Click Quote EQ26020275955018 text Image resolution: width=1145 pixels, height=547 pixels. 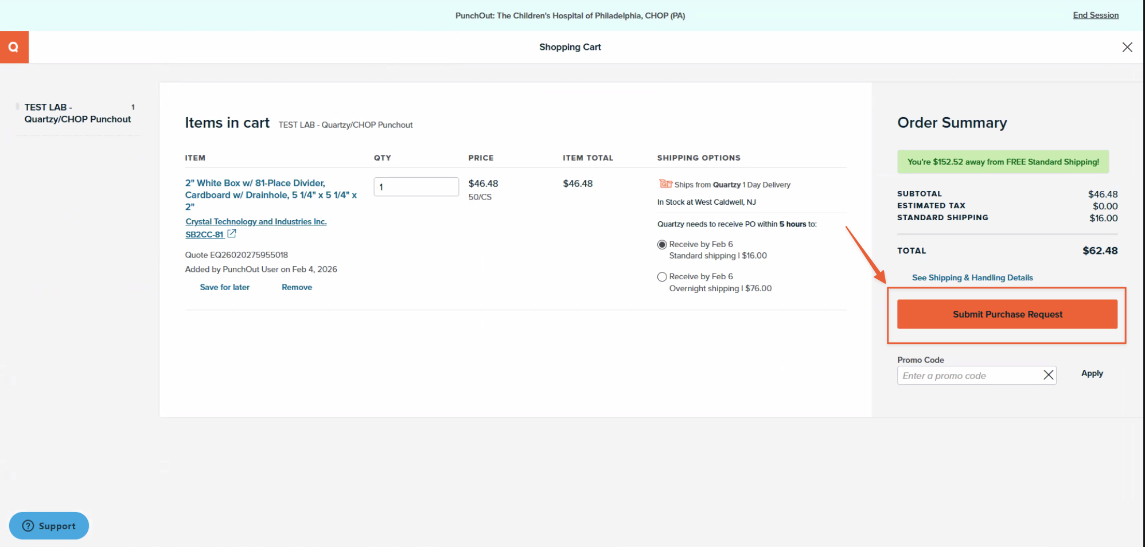(236, 255)
